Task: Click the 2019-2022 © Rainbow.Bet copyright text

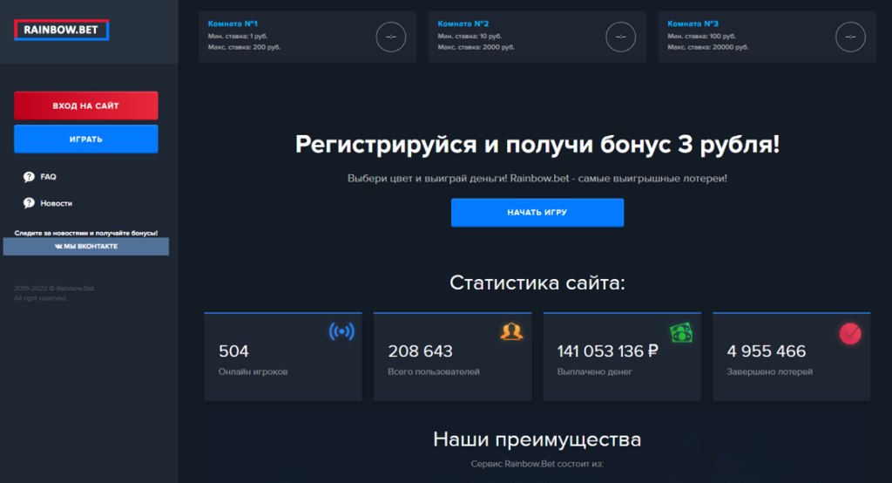Action: tap(55, 289)
